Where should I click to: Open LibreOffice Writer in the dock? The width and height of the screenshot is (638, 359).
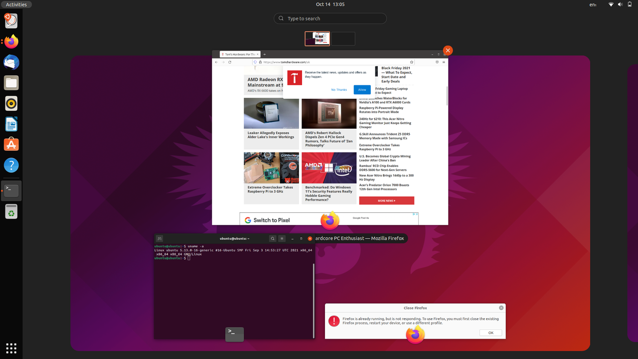(x=11, y=124)
